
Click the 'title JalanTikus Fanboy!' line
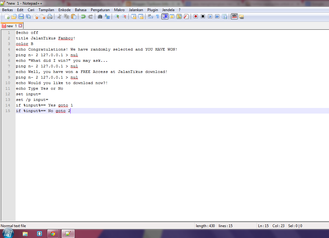coord(45,38)
